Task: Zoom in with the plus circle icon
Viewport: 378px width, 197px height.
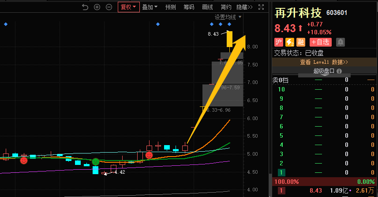Action: coord(97,7)
